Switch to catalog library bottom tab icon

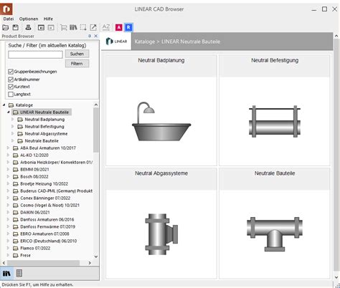click(x=6, y=273)
